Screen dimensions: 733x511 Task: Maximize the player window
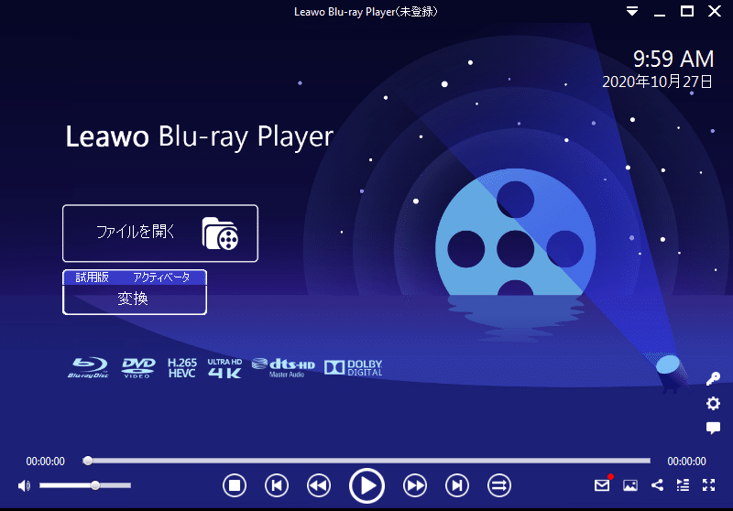pos(686,11)
